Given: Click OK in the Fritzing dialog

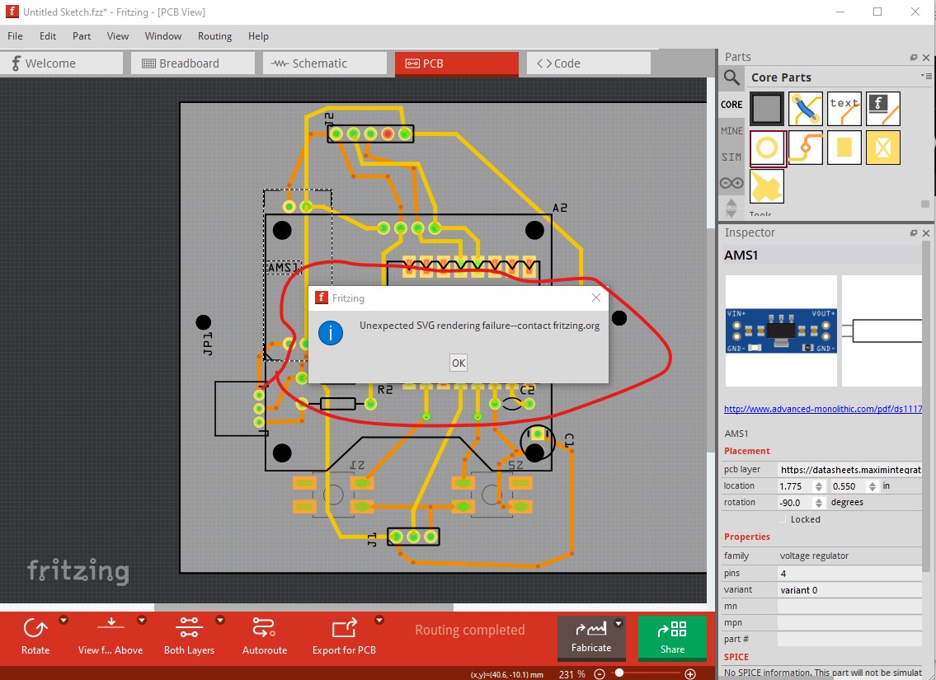Looking at the screenshot, I should 459,363.
